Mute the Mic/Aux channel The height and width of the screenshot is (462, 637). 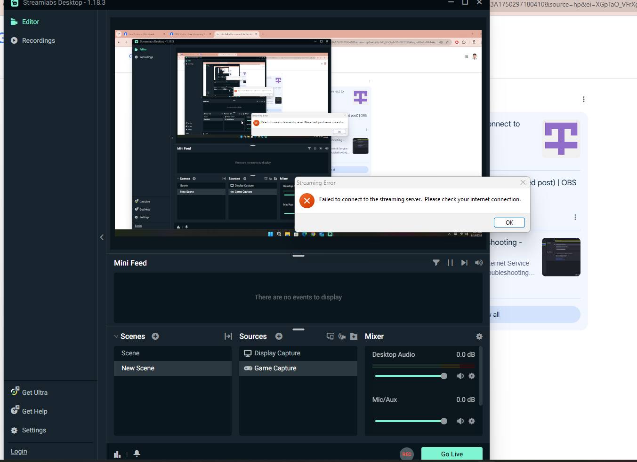click(x=460, y=421)
